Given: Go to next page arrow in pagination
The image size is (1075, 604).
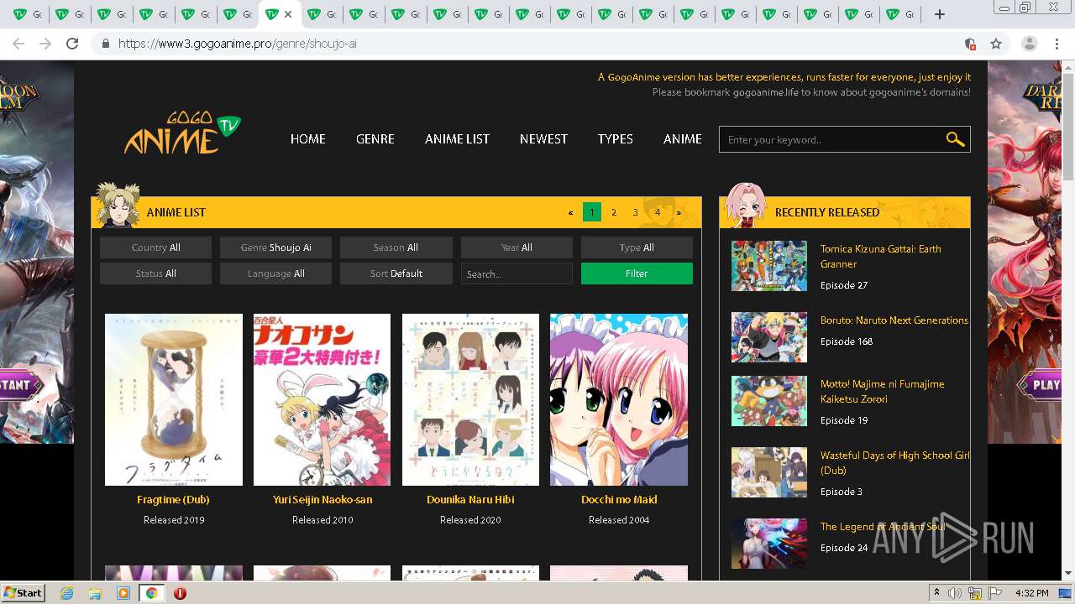Looking at the screenshot, I should coord(679,212).
